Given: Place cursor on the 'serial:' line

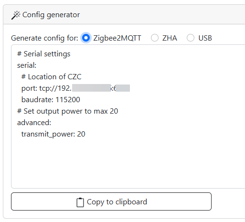Looking at the screenshot, I should 27,65.
